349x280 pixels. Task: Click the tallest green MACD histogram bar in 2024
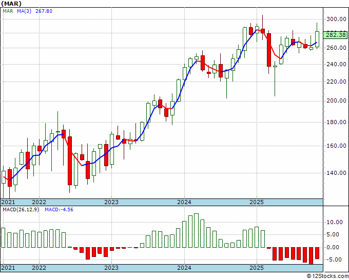point(196,230)
